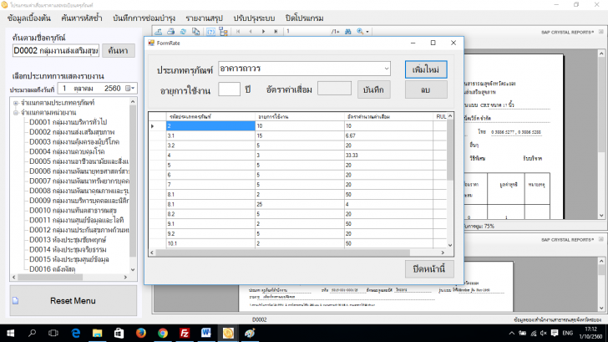Image resolution: width=608 pixels, height=342 pixels.
Task: Click the refresh report icon
Action: pyautogui.click(x=183, y=32)
